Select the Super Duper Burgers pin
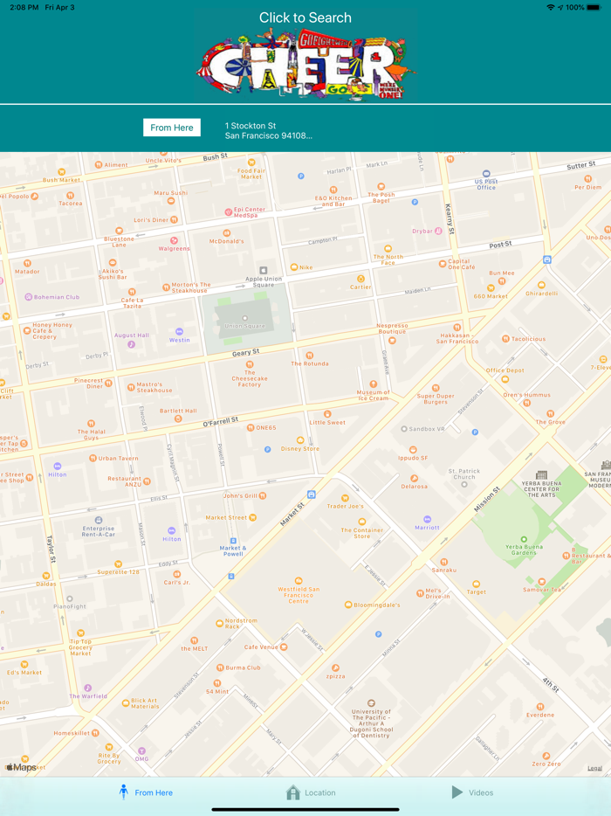 [436, 388]
